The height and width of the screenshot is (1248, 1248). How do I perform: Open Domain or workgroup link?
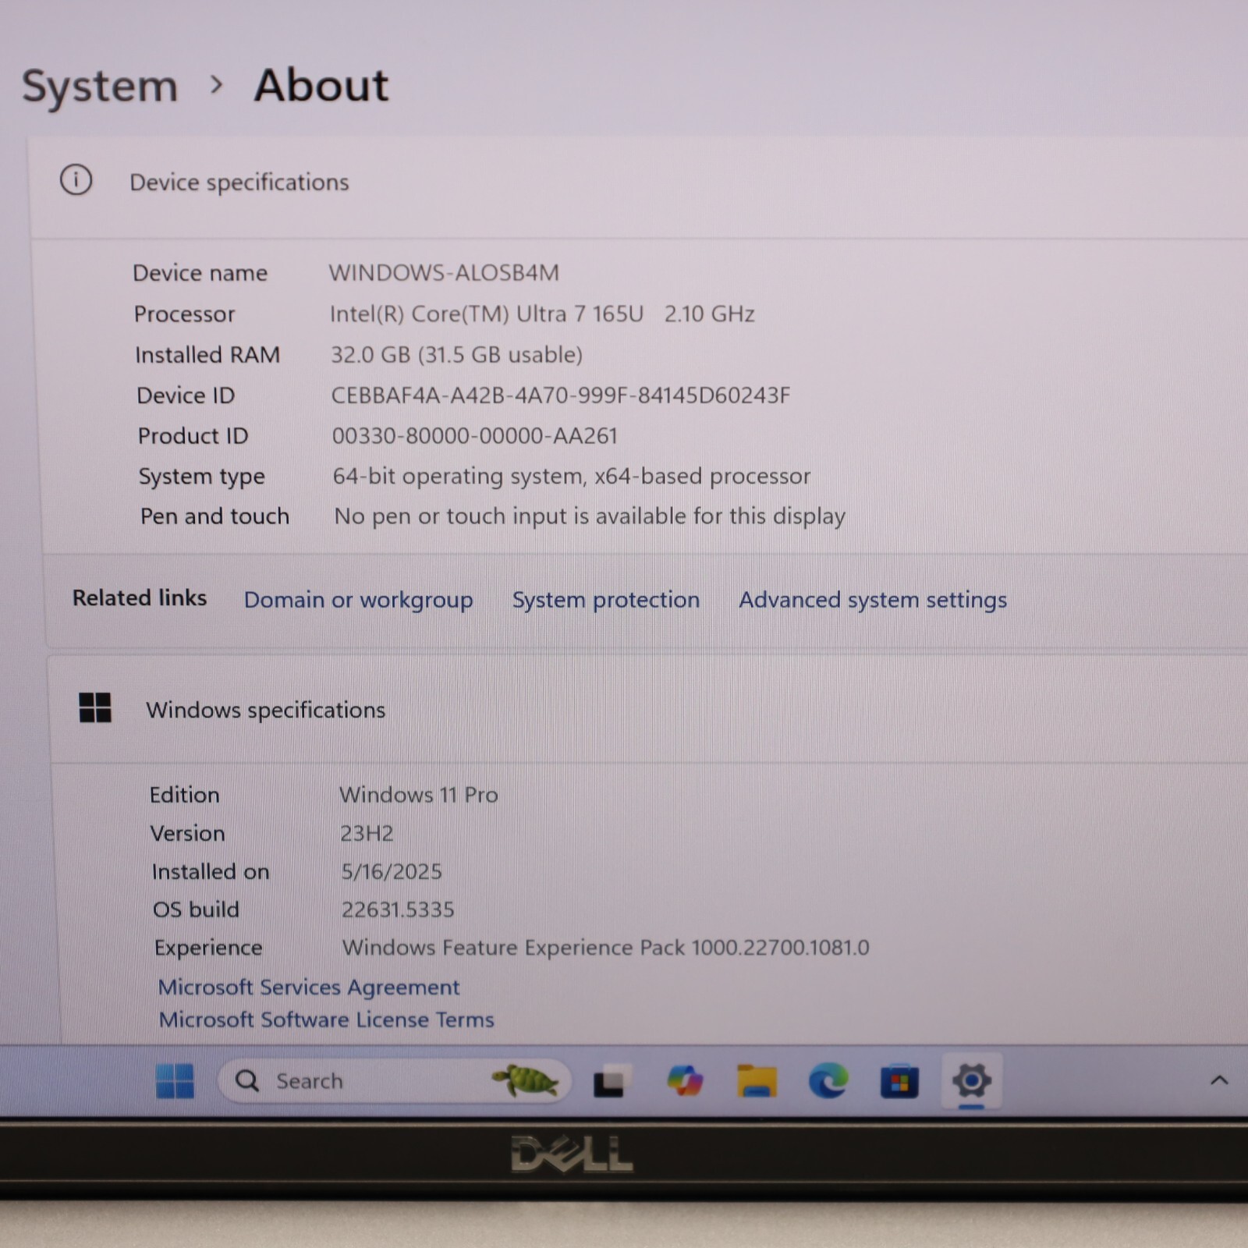358,600
